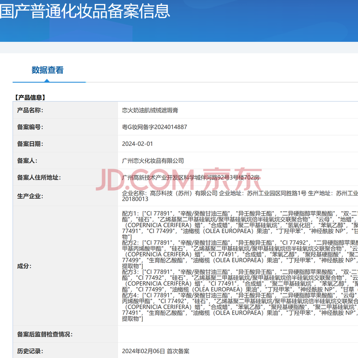Click the 国产普通化妆品备案信息 page title
358x358 pixels.
[x=85, y=10]
